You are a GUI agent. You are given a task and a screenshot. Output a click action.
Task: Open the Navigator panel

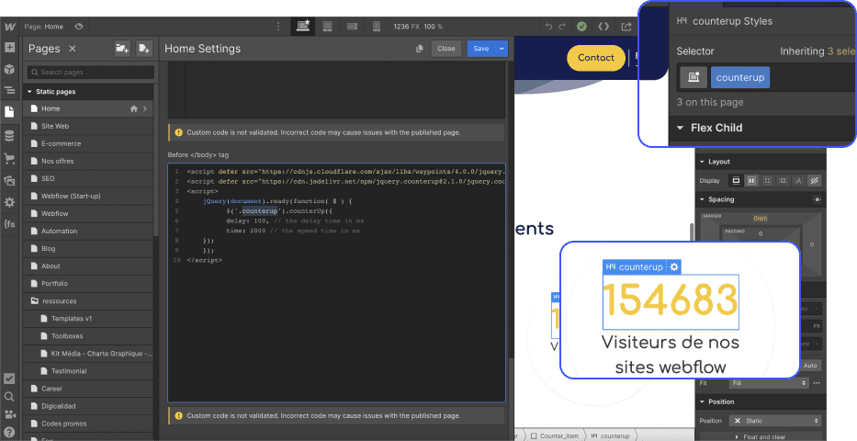[10, 91]
